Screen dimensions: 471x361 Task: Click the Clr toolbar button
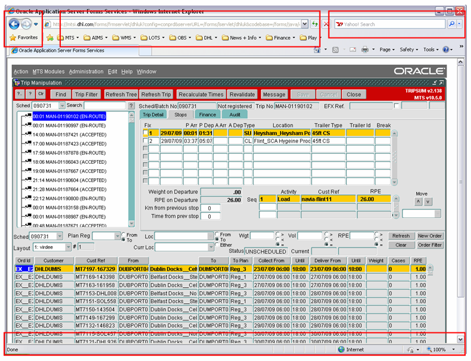[x=41, y=94]
